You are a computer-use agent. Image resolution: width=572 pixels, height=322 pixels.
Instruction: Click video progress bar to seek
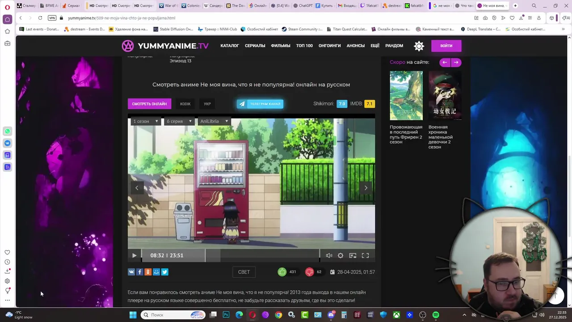click(x=230, y=255)
